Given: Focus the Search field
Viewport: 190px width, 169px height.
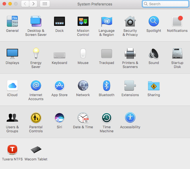Looking at the screenshot, I should (165, 4).
